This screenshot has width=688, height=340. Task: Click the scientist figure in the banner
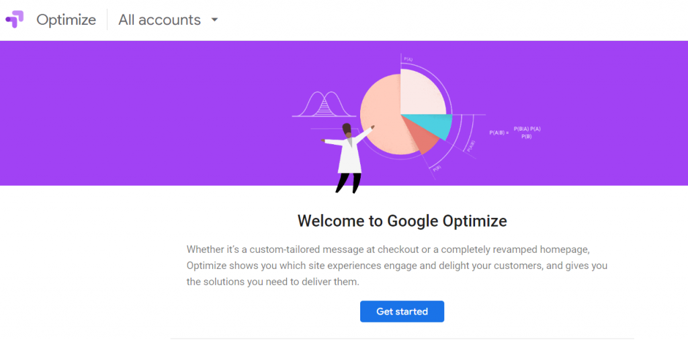point(349,156)
